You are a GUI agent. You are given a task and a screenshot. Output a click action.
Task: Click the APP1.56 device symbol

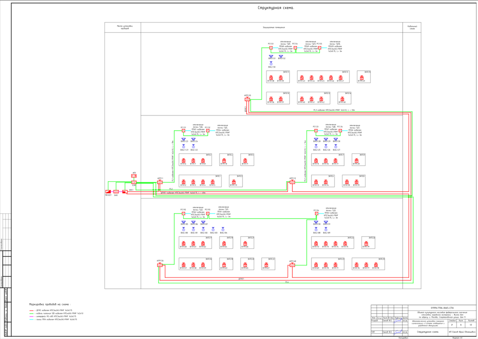(x=160, y=265)
